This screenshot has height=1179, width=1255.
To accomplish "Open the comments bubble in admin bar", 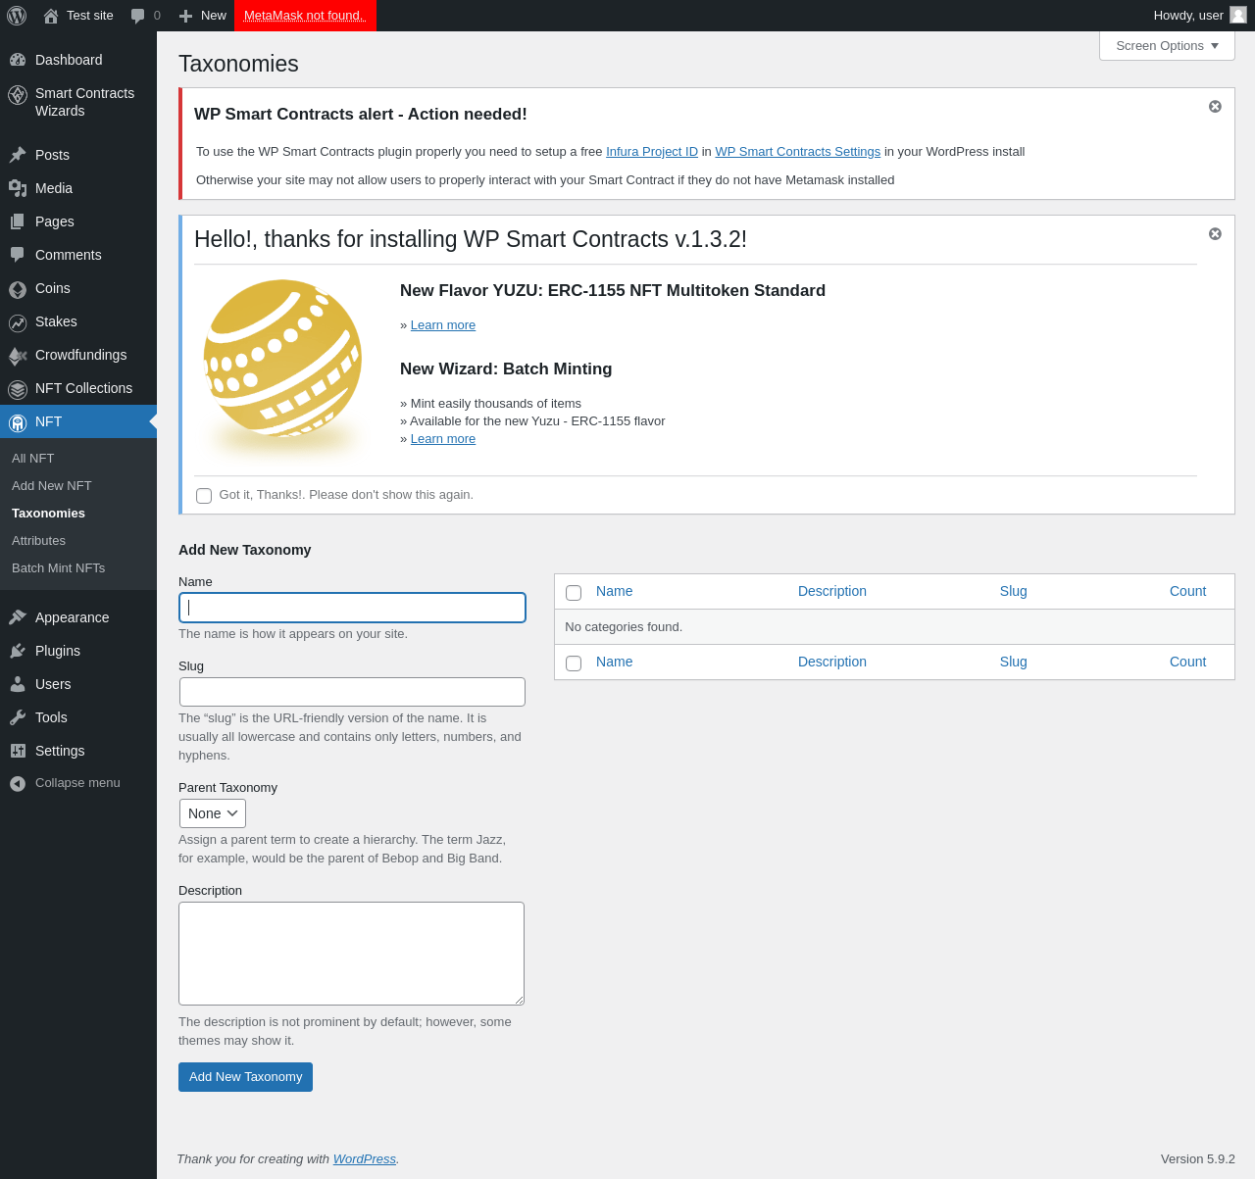I will click(x=138, y=16).
